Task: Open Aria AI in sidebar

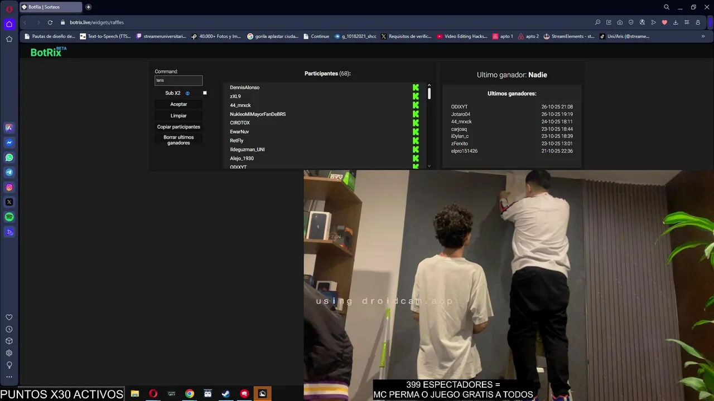Action: pos(9,128)
